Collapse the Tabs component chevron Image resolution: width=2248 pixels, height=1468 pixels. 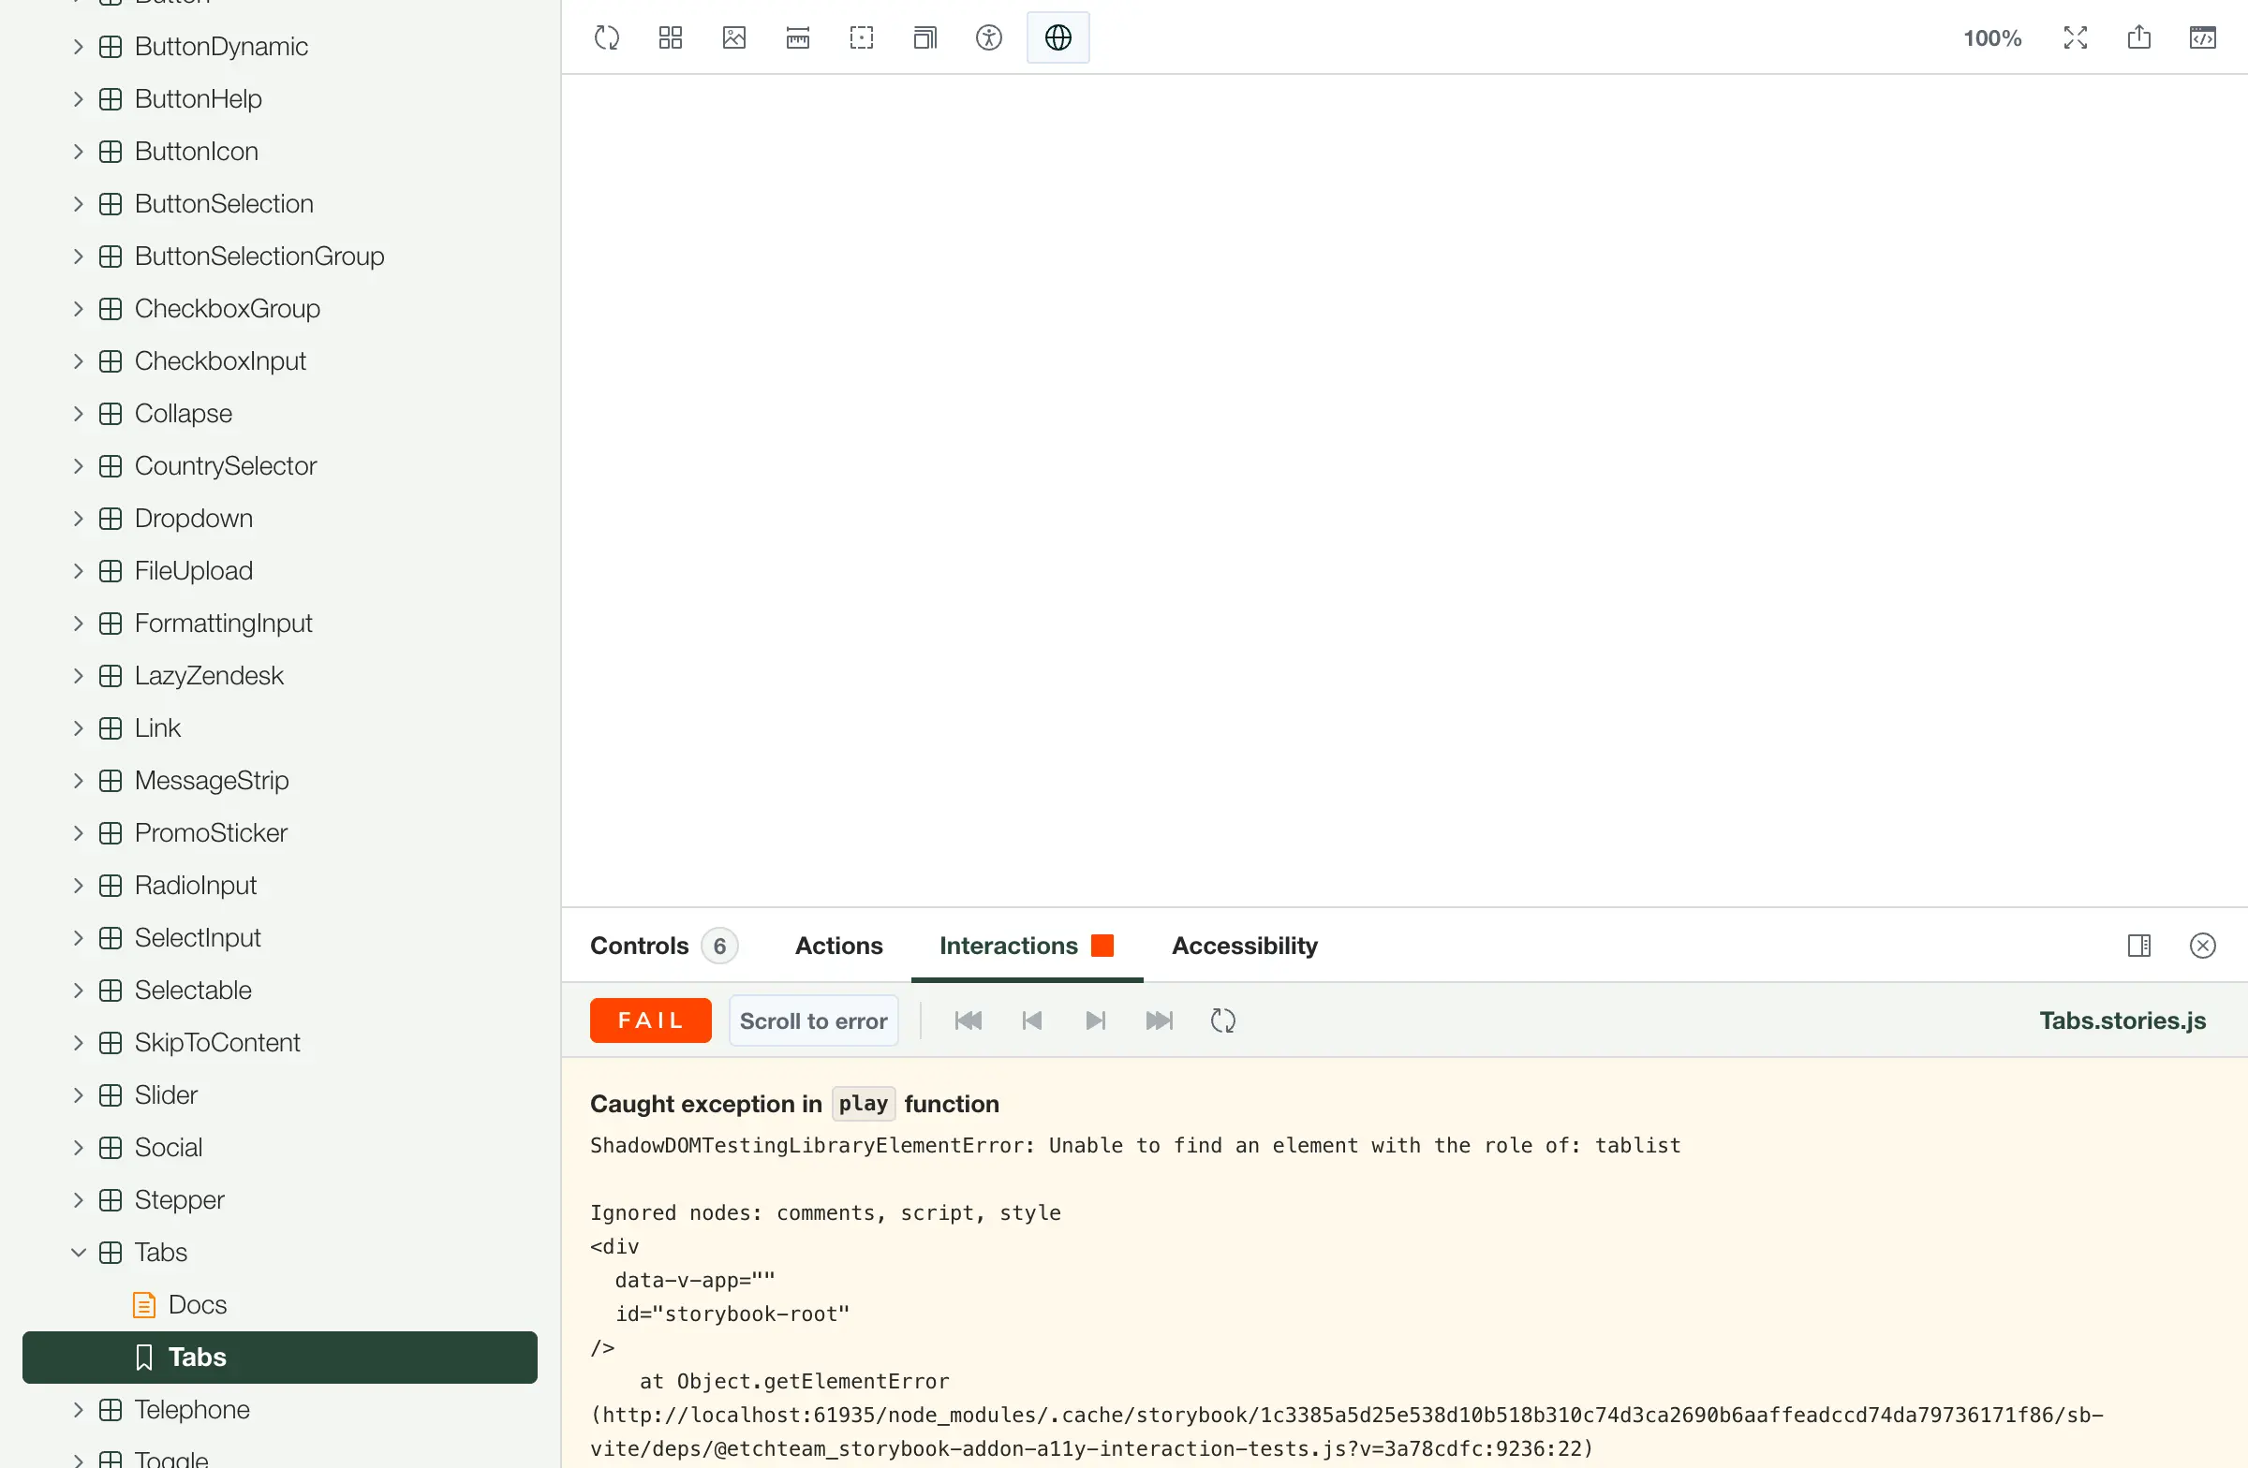pos(79,1252)
